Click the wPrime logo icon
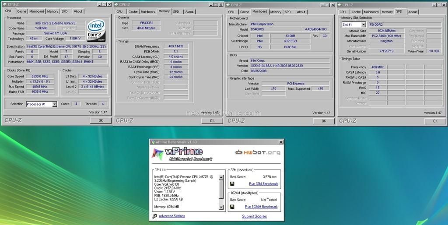 [x=157, y=154]
